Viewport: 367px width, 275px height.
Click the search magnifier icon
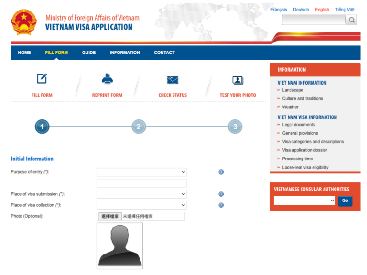[x=351, y=20]
